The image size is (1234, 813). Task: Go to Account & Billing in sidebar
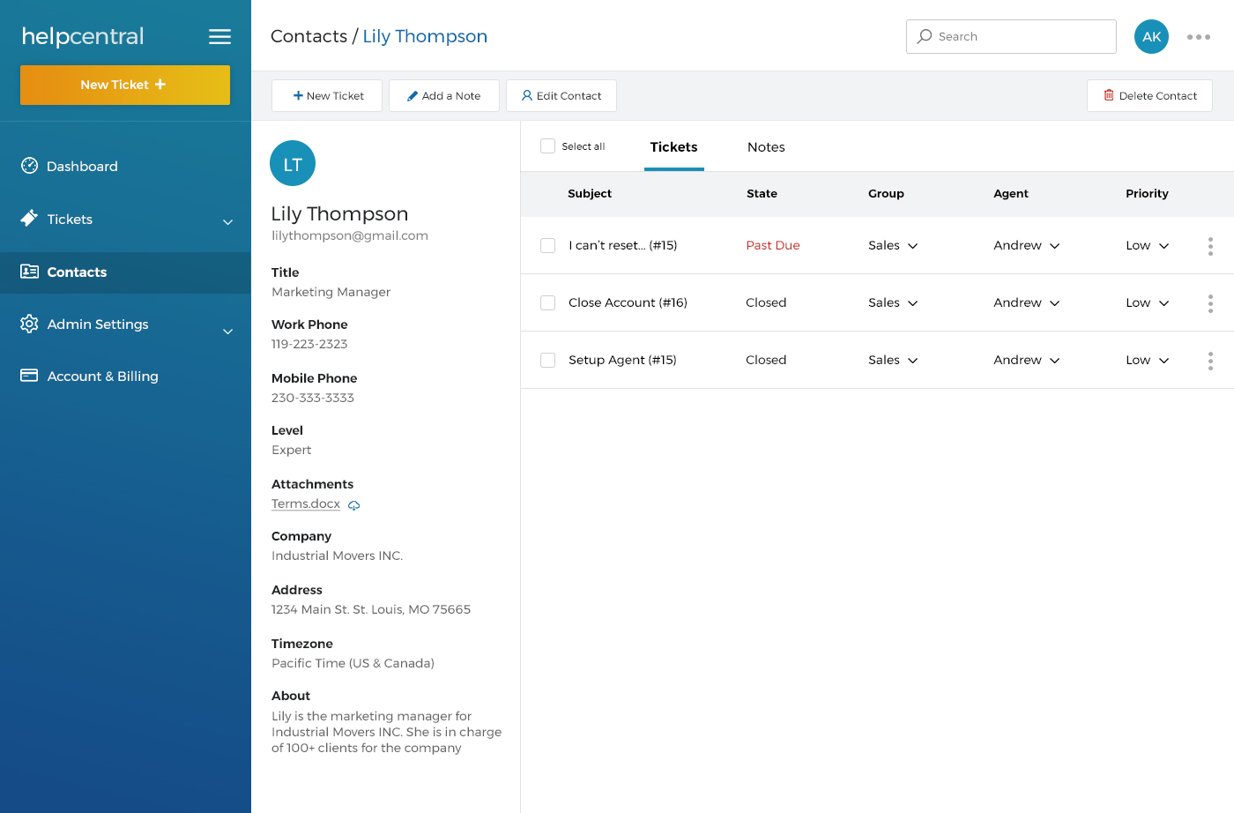pyautogui.click(x=102, y=377)
